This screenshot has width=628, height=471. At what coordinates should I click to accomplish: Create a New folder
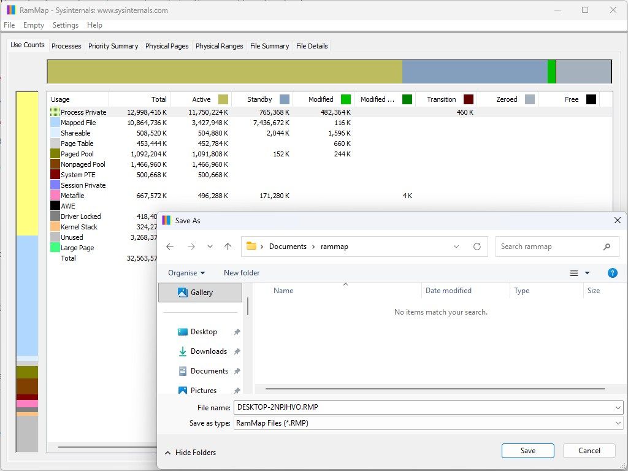pyautogui.click(x=242, y=273)
